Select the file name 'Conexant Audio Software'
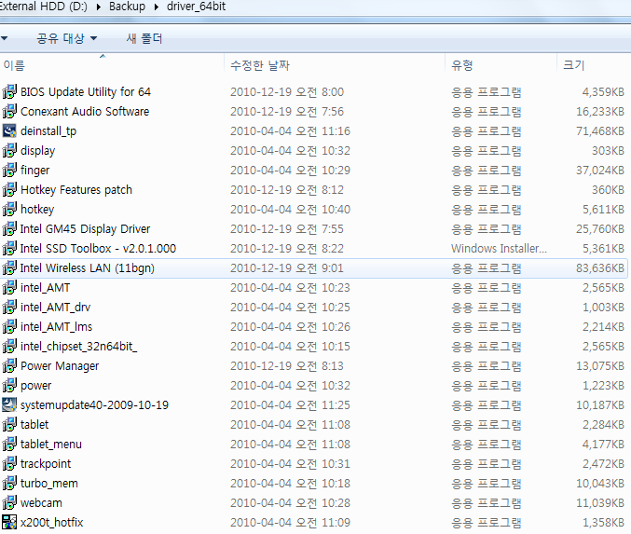Viewport: 631px width, 534px height. (85, 112)
